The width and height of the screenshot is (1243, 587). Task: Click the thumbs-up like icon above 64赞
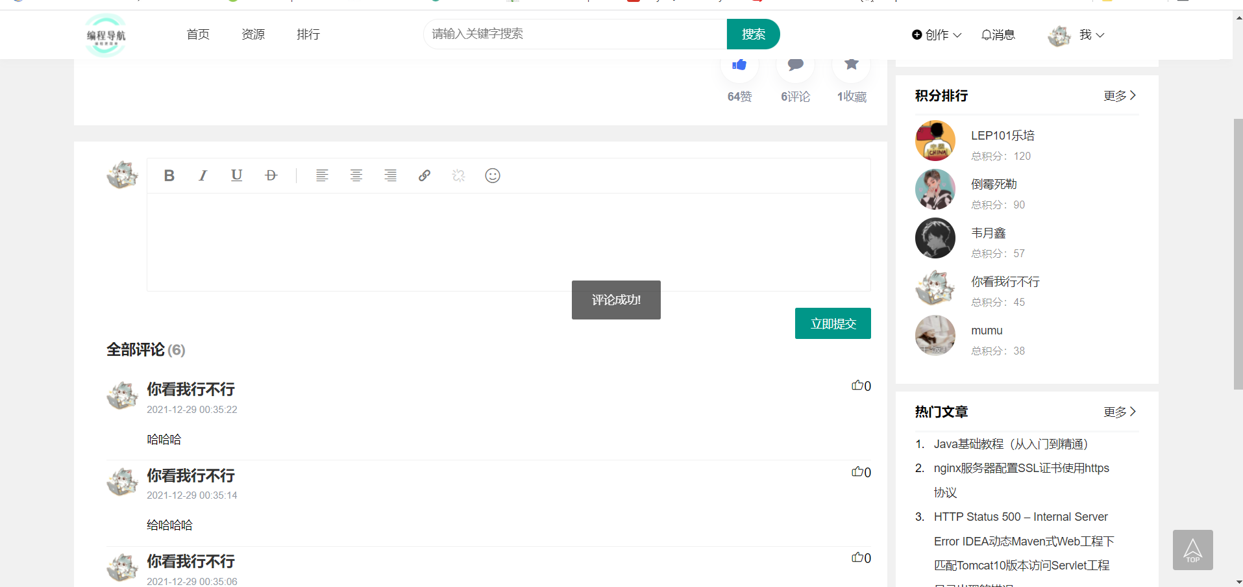[739, 65]
